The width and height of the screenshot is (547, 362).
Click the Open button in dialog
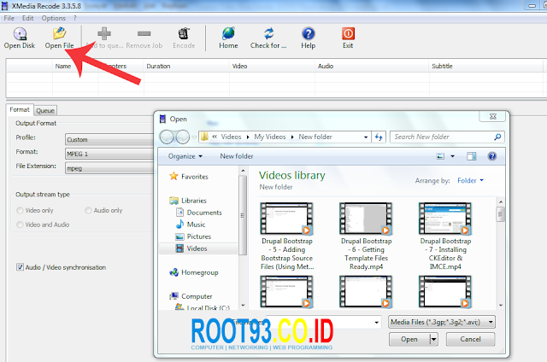click(x=409, y=339)
